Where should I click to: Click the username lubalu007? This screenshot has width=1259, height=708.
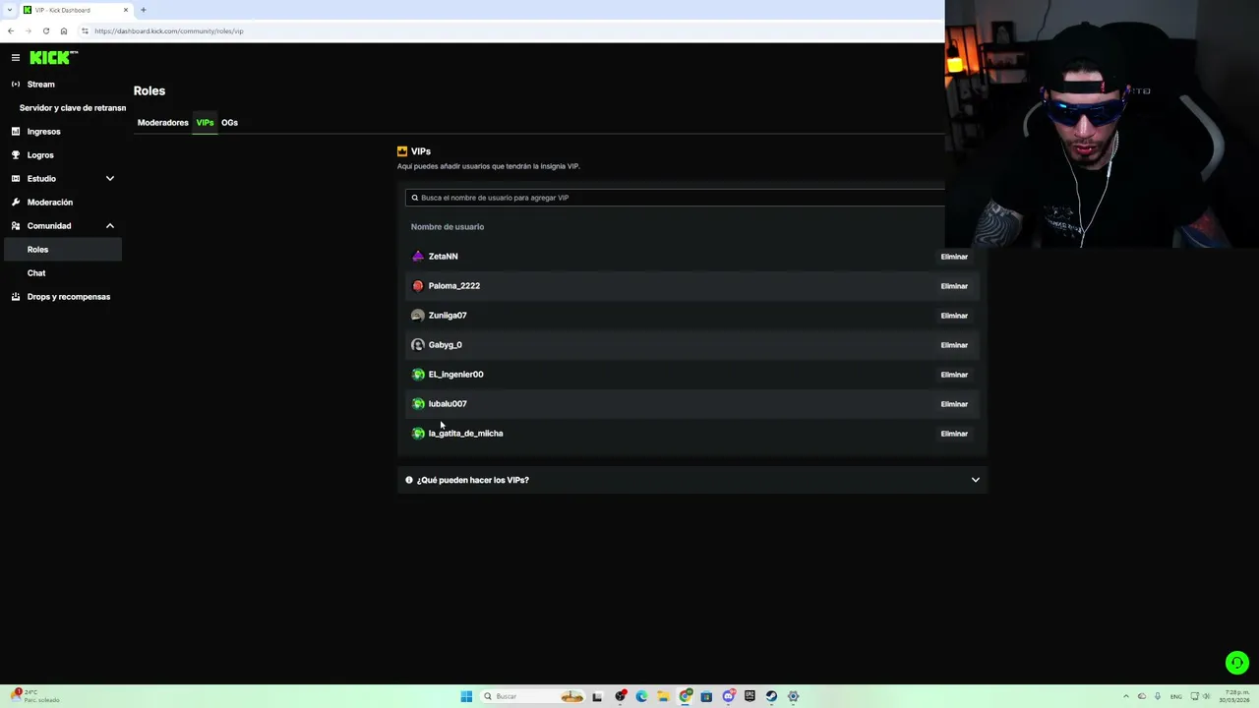(448, 404)
